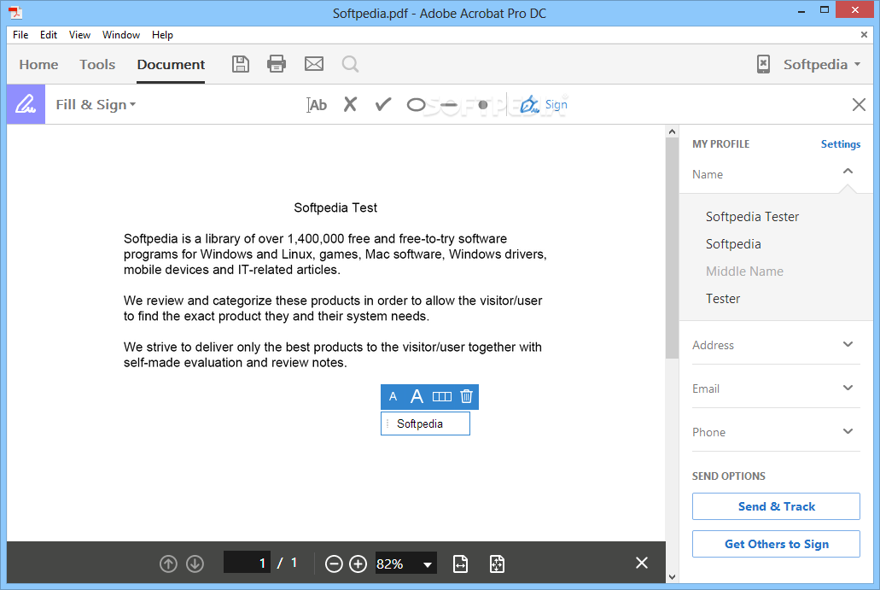
Task: Click the Fit Full Page icon
Action: 498,564
